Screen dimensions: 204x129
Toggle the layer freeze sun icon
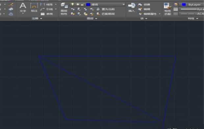(x=78, y=4)
